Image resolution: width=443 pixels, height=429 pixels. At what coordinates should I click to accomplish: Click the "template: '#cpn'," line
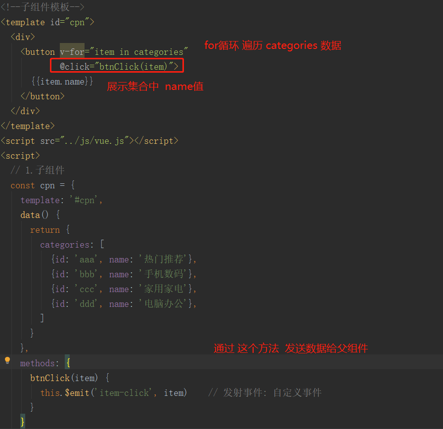61,200
